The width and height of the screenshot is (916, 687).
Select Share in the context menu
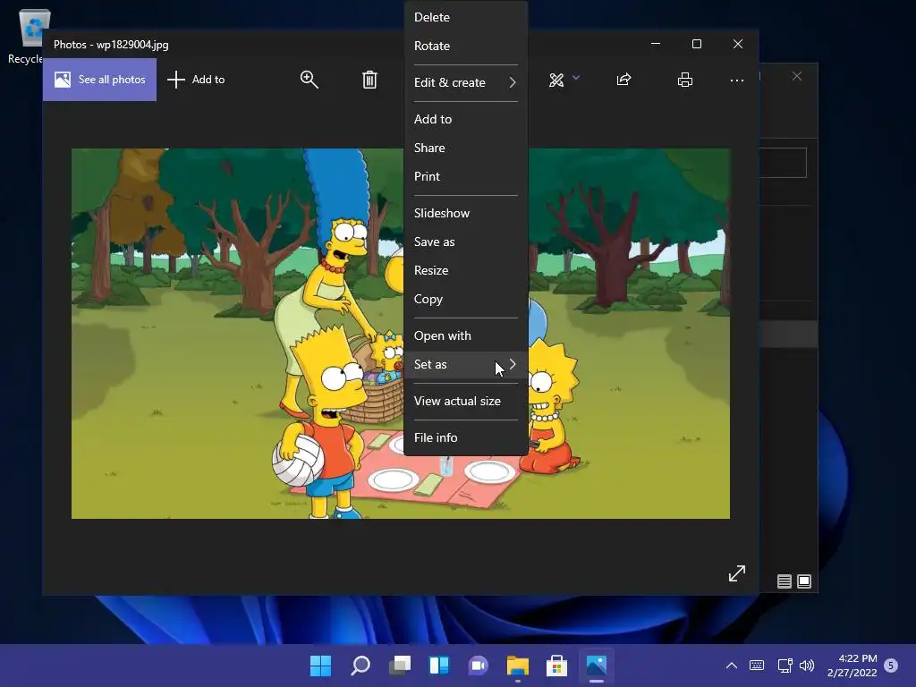[x=465, y=148]
